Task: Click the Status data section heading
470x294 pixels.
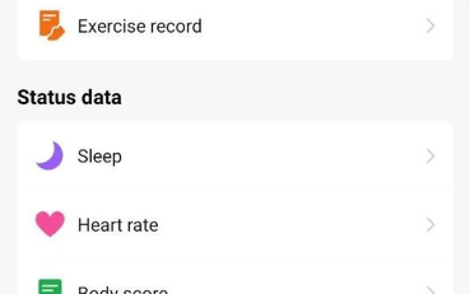Action: [69, 98]
